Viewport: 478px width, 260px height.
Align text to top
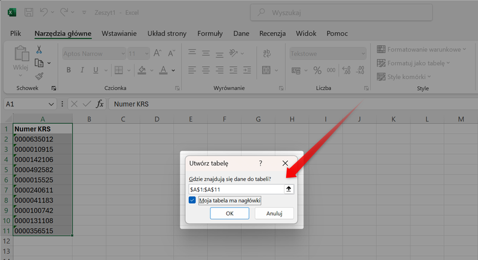(192, 53)
